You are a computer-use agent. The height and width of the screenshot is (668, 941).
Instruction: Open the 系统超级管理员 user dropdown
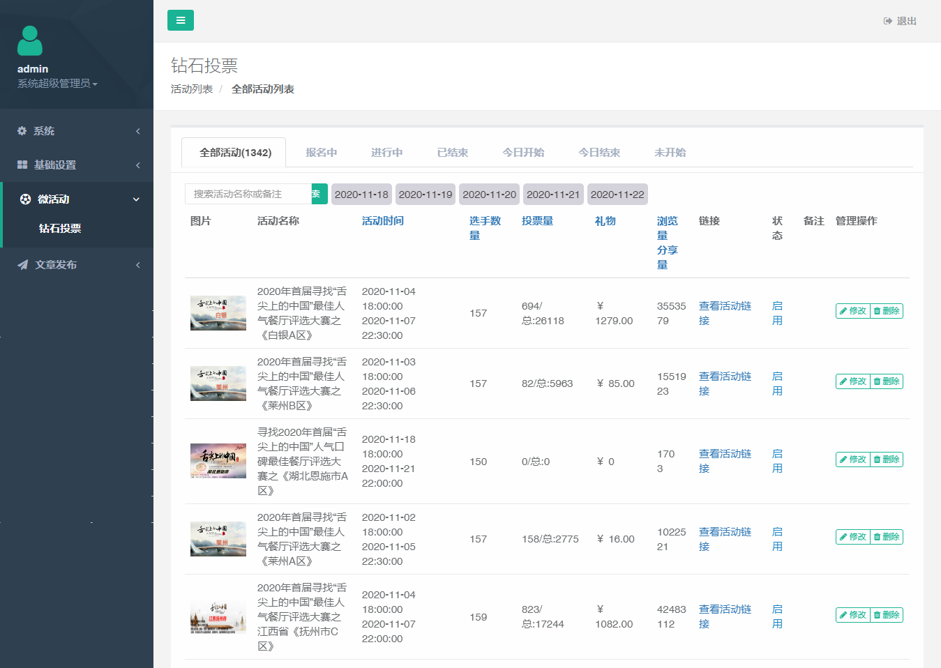pyautogui.click(x=57, y=84)
